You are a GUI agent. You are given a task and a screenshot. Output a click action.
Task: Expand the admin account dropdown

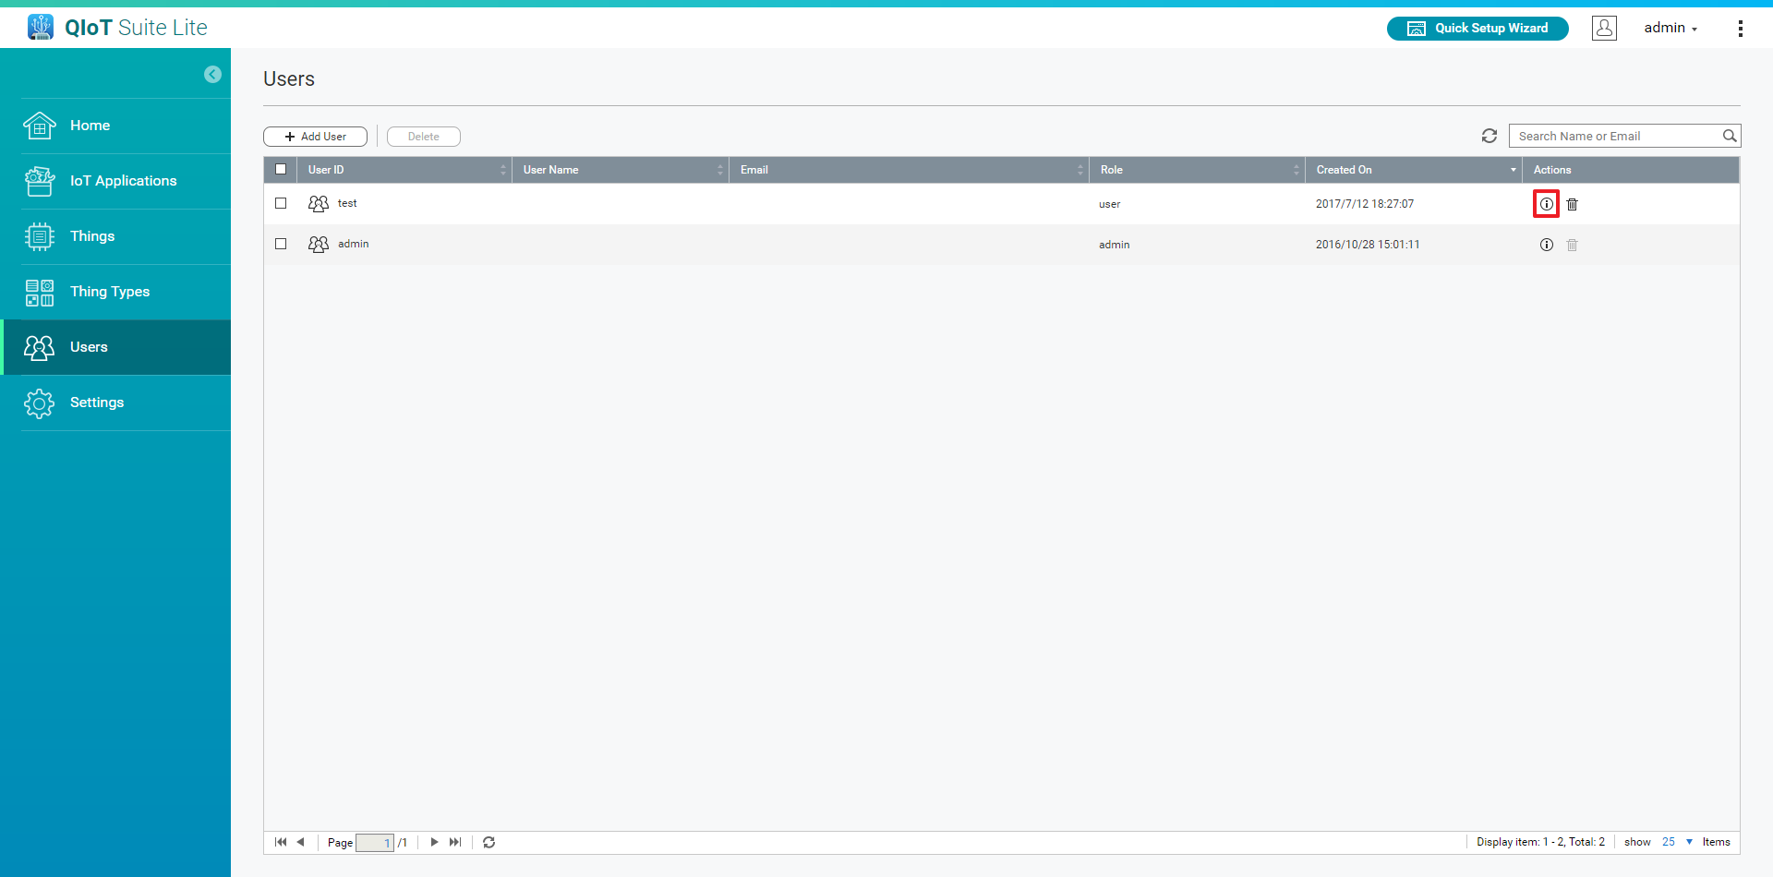click(1670, 29)
